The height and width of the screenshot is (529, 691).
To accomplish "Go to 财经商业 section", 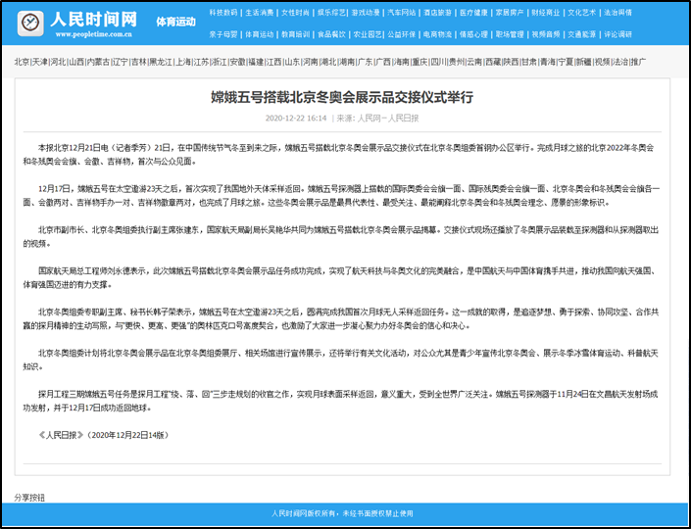I will pos(546,13).
